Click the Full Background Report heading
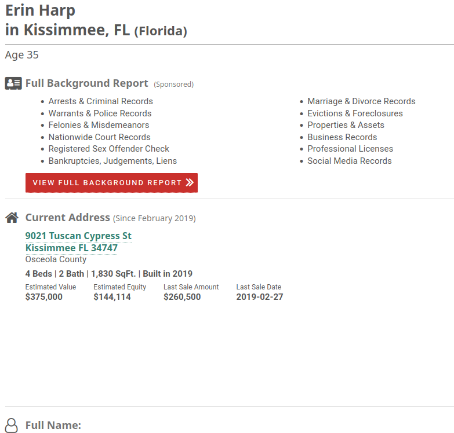Image resolution: width=454 pixels, height=433 pixels. 86,83
